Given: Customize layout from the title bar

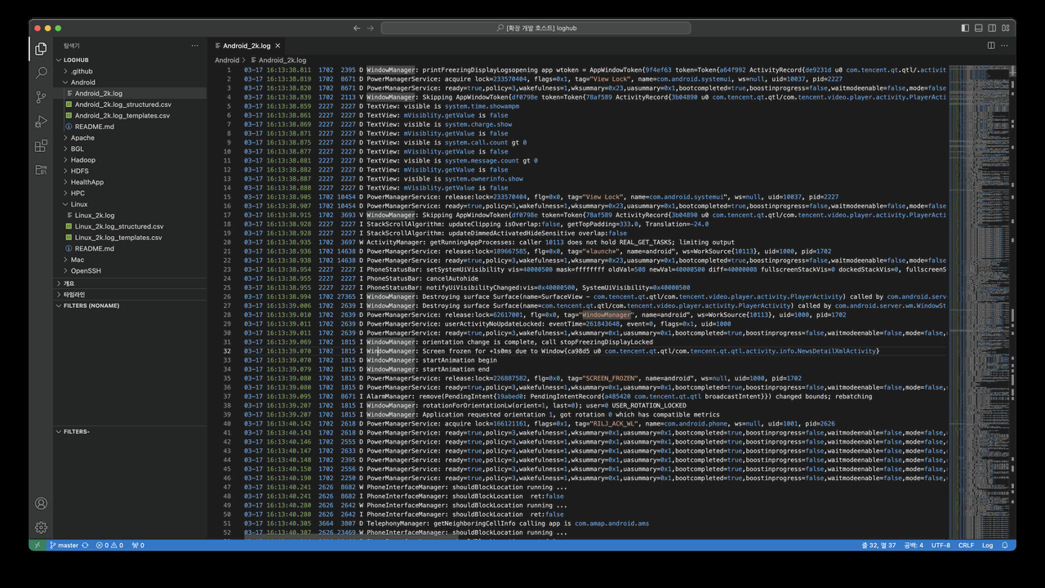Looking at the screenshot, I should (x=1005, y=28).
